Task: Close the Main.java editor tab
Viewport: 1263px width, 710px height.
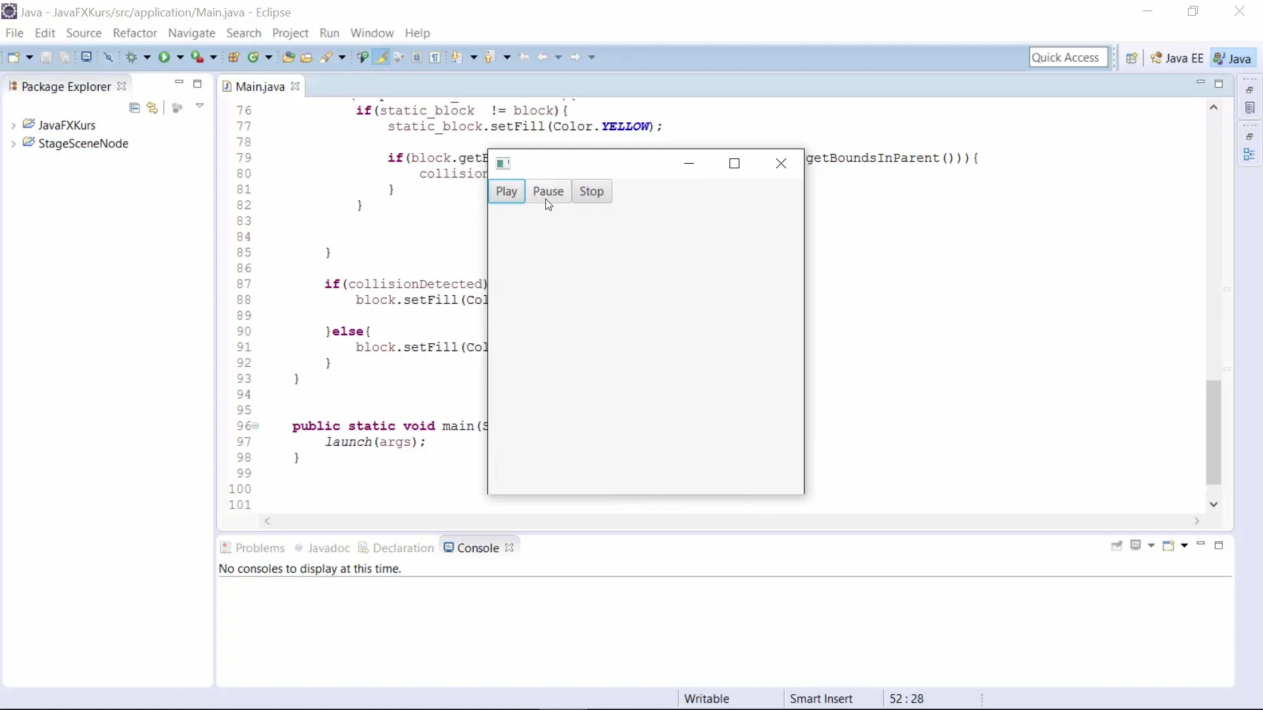Action: (x=295, y=86)
